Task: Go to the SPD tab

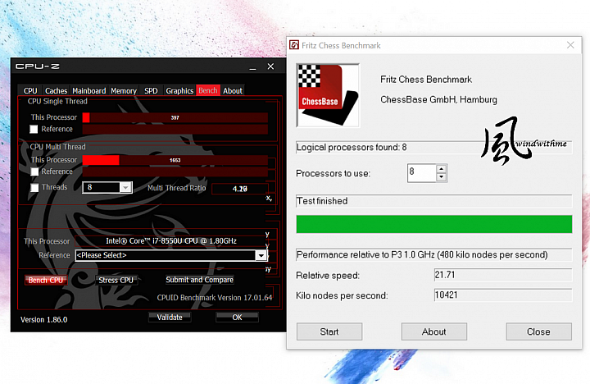Action: [x=151, y=91]
